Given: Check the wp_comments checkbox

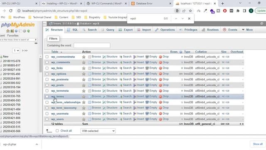Looking at the screenshot, I should pos(47,62).
